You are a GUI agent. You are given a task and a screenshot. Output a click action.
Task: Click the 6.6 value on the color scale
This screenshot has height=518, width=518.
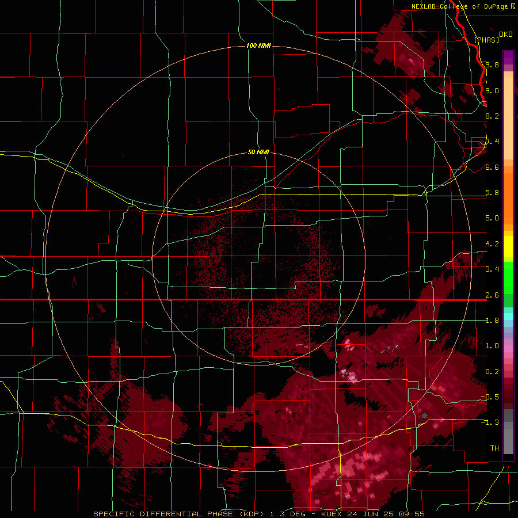click(492, 167)
